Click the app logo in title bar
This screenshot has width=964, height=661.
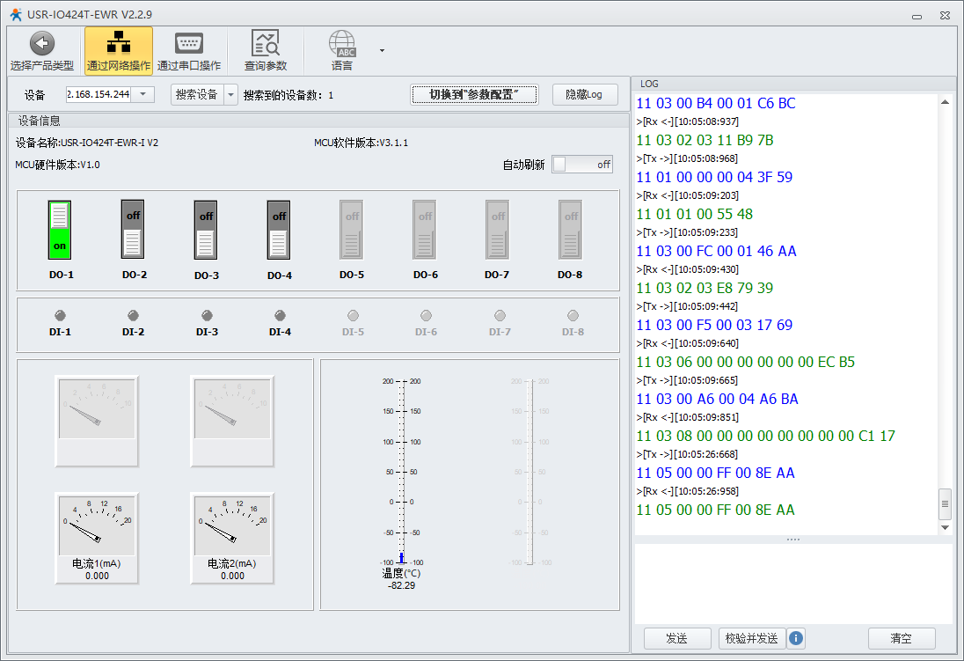coord(15,14)
